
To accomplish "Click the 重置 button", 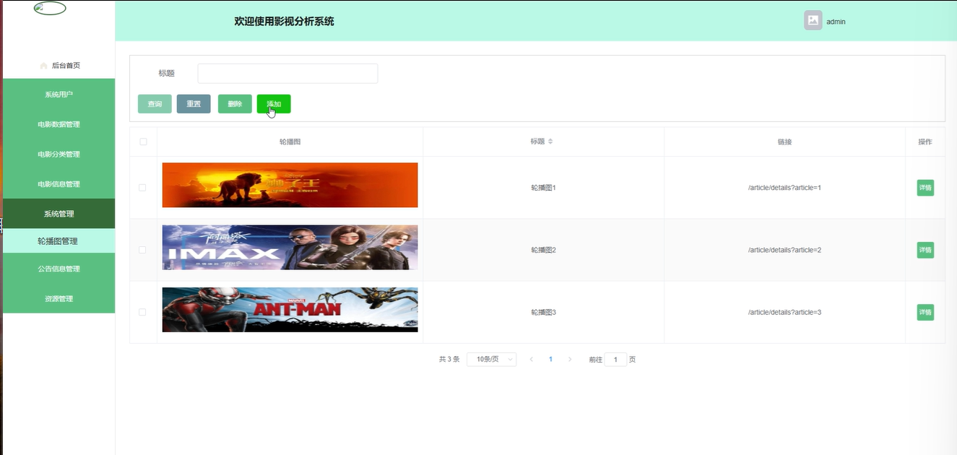I will click(x=194, y=104).
